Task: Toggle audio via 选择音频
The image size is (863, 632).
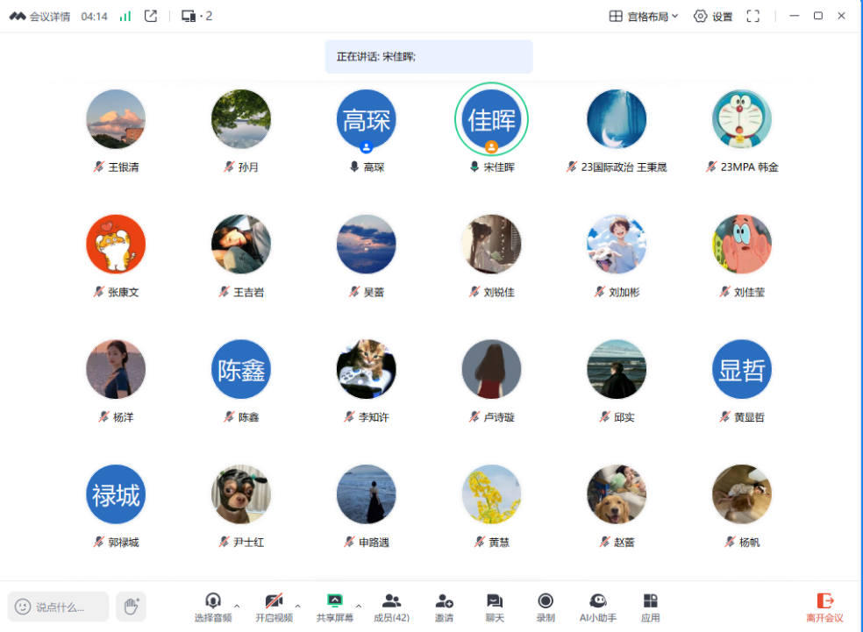Action: [213, 607]
